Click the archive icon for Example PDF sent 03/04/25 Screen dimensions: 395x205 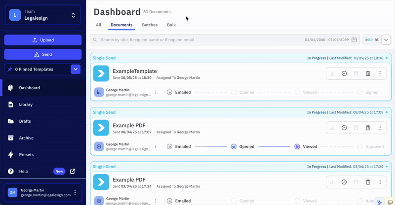356,182
